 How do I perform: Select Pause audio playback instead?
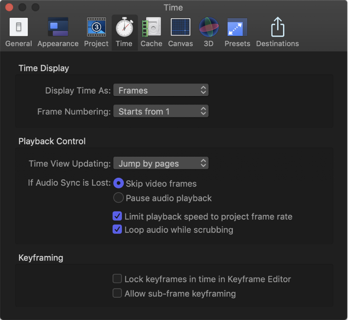pyautogui.click(x=118, y=198)
